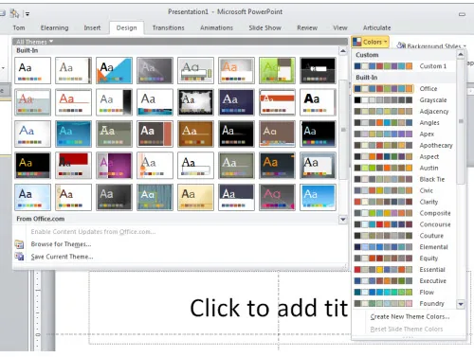Viewport: 474px width, 357px height.
Task: Choose the Angles color scheme
Action: pos(405,122)
